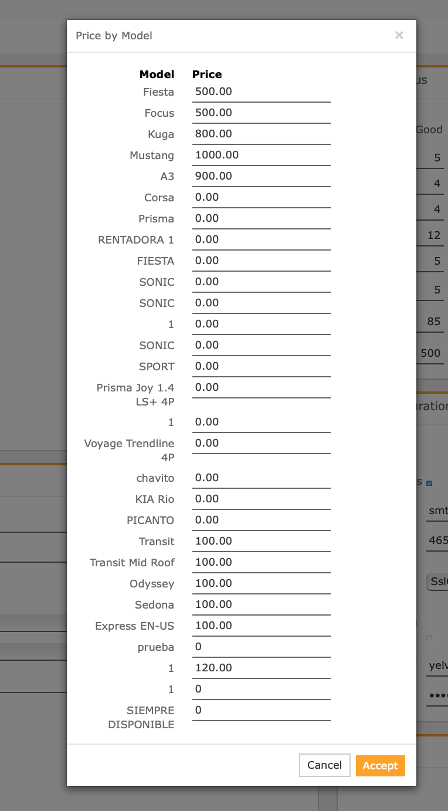The height and width of the screenshot is (811, 448).
Task: Click the PICANTO model label
Action: pos(150,521)
